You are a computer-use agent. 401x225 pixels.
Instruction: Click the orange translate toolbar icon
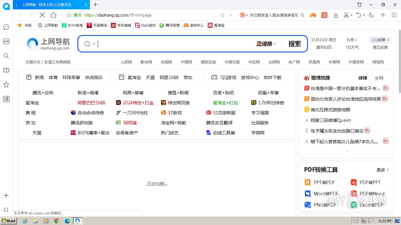click(325, 15)
